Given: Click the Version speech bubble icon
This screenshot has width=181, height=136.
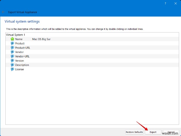Looking at the screenshot, I should (x=12, y=60).
